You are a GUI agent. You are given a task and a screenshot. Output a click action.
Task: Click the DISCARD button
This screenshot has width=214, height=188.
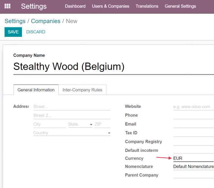click(x=36, y=32)
